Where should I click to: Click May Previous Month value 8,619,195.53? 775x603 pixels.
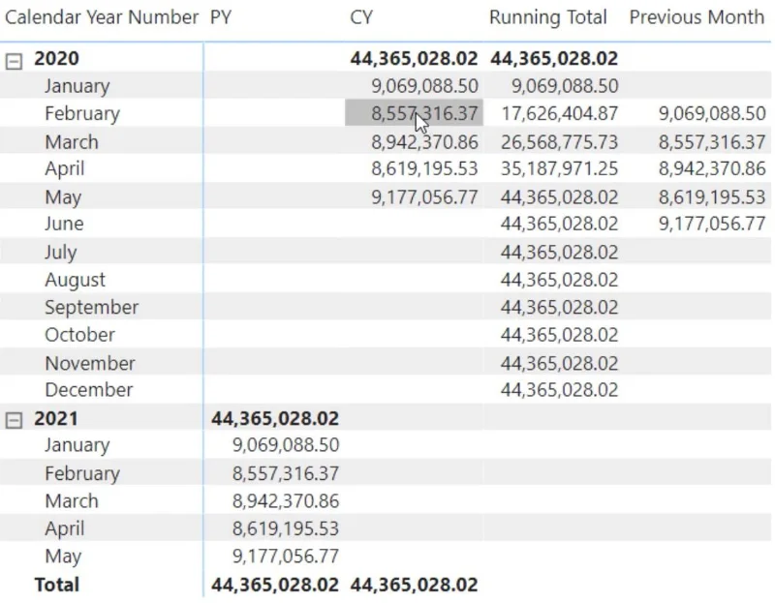click(x=712, y=197)
